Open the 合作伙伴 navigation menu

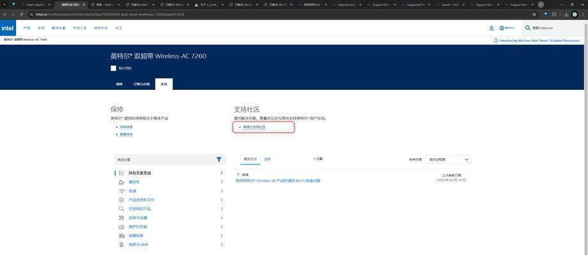[x=101, y=28]
